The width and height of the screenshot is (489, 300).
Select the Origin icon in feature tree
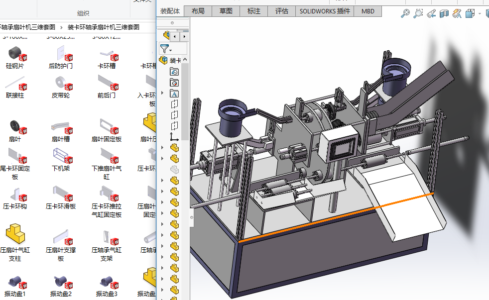point(174,136)
